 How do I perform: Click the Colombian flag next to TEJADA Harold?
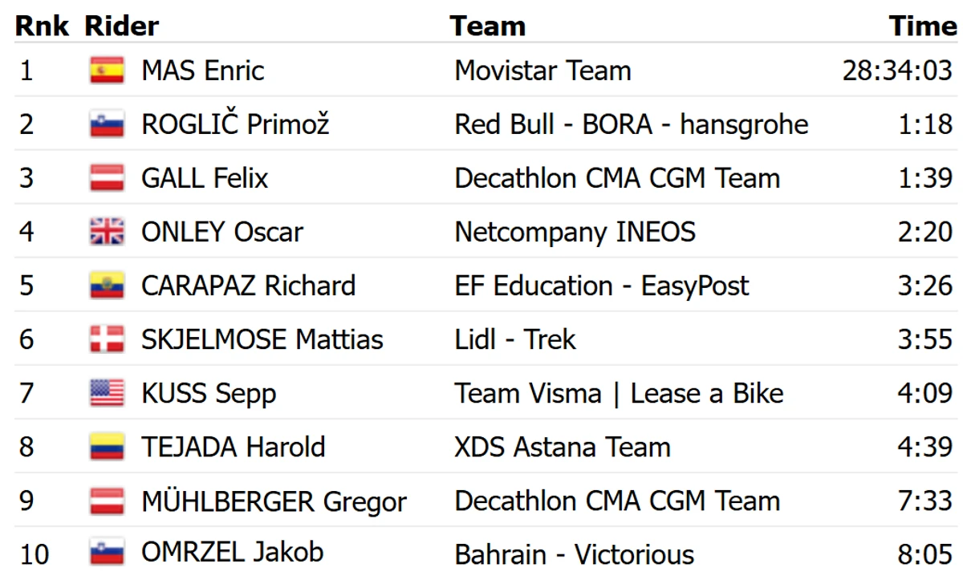click(x=107, y=447)
